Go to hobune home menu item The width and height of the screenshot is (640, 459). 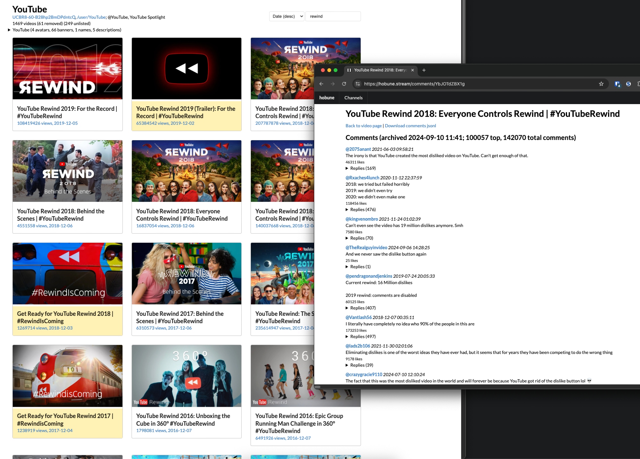(326, 98)
